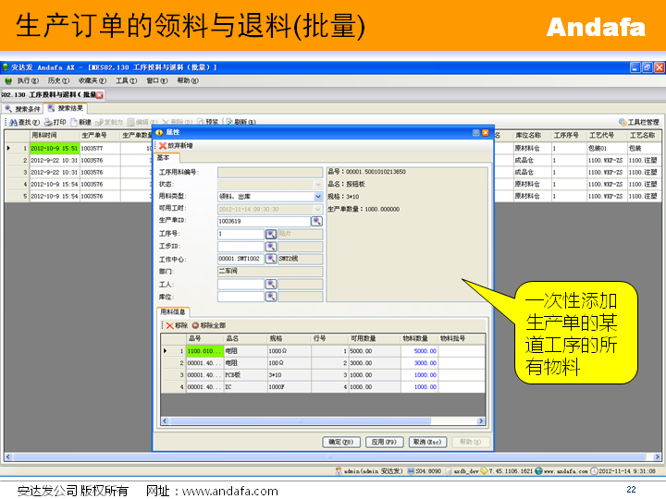The height and width of the screenshot is (499, 666).
Task: Select the 用料信息 tab
Action: 173,312
